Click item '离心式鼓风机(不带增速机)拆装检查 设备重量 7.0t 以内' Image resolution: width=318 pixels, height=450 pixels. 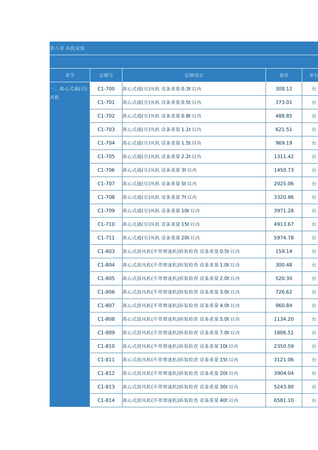[x=181, y=333]
